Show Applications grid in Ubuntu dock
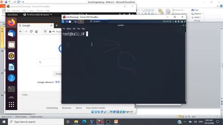 click(x=11, y=105)
